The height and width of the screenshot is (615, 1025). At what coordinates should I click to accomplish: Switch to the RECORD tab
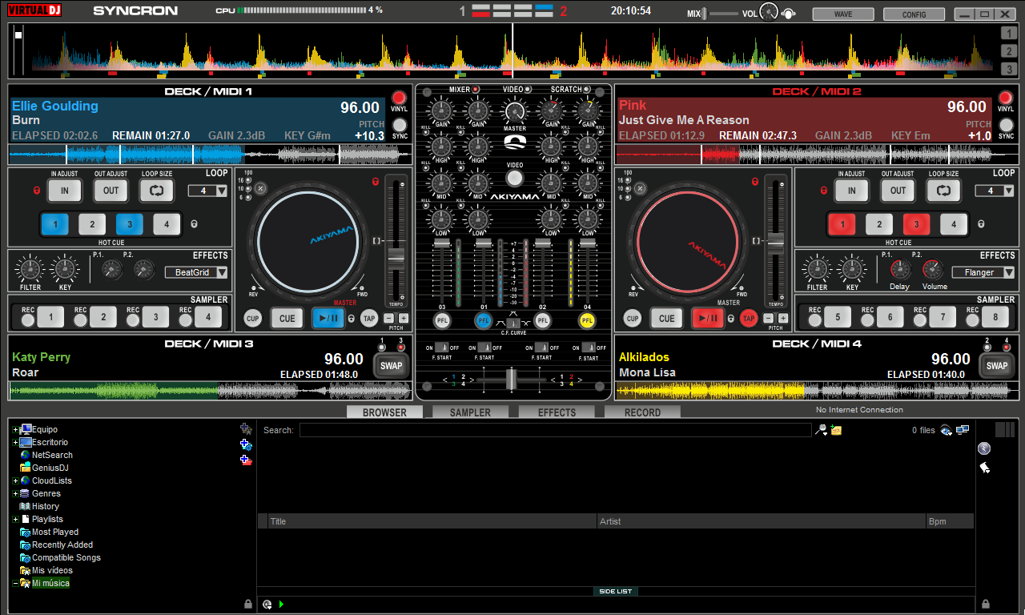click(642, 412)
